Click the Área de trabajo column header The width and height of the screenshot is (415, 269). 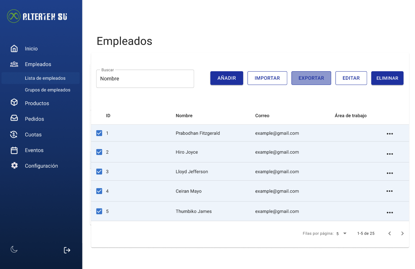(350, 116)
